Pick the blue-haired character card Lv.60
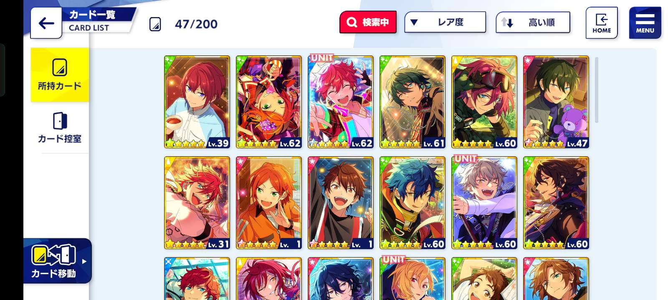Image resolution: width=668 pixels, height=300 pixels. (x=412, y=203)
